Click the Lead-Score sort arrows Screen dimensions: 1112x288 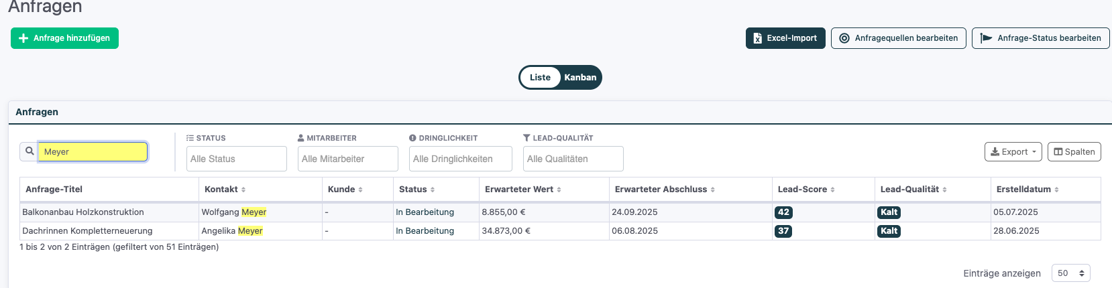[x=833, y=190]
